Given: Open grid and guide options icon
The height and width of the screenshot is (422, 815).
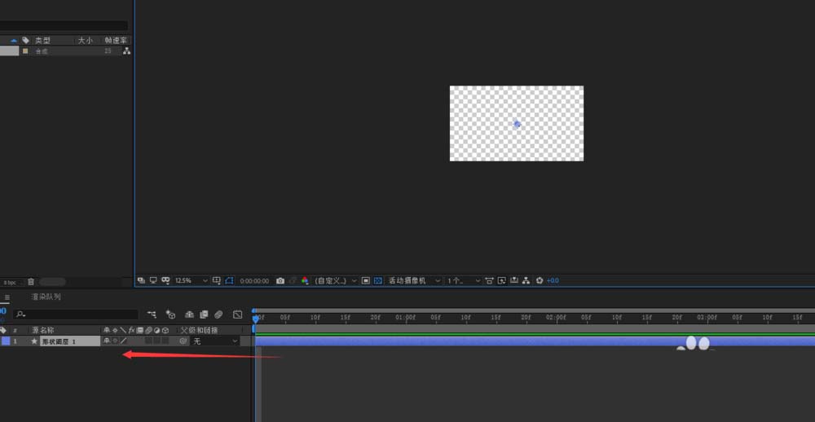Looking at the screenshot, I should pyautogui.click(x=217, y=280).
